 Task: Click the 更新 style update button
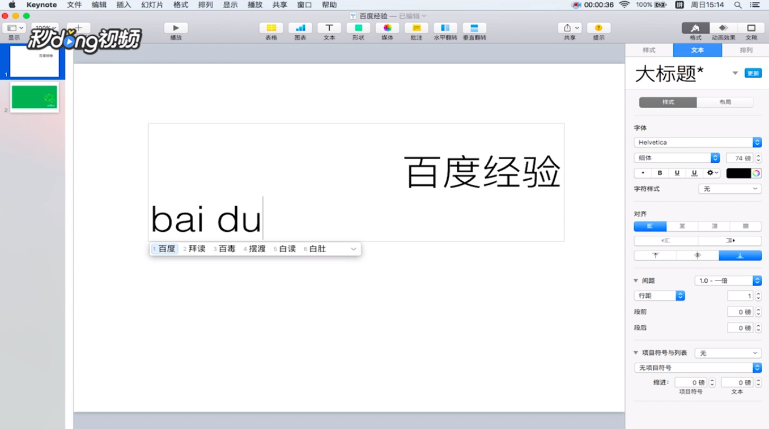click(x=753, y=73)
